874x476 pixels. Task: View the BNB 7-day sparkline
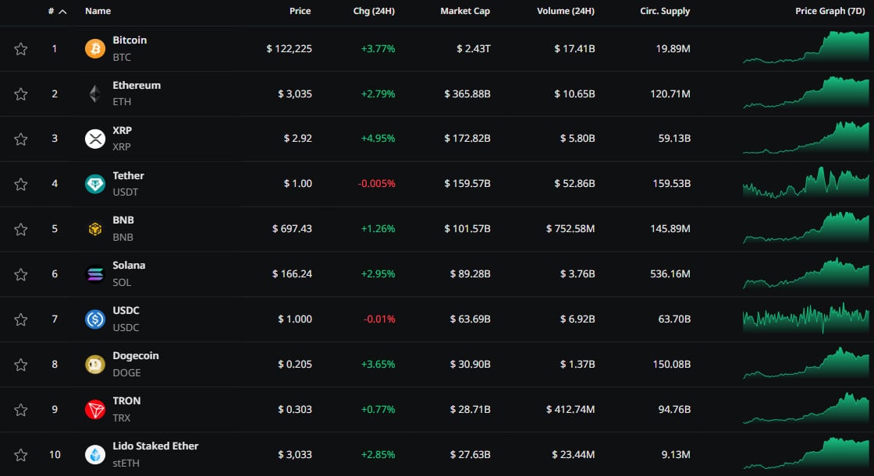click(805, 227)
